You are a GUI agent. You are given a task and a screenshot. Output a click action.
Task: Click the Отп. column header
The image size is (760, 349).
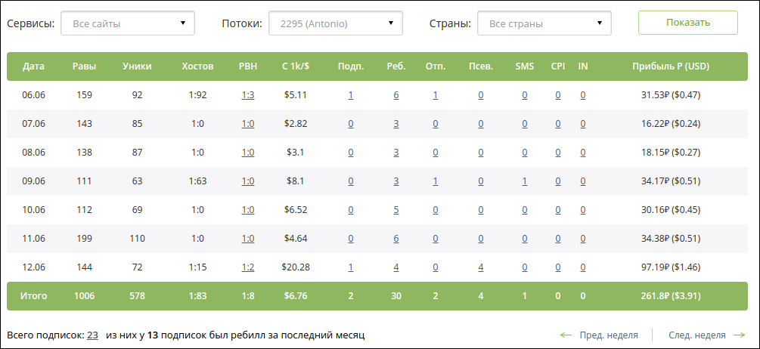436,66
